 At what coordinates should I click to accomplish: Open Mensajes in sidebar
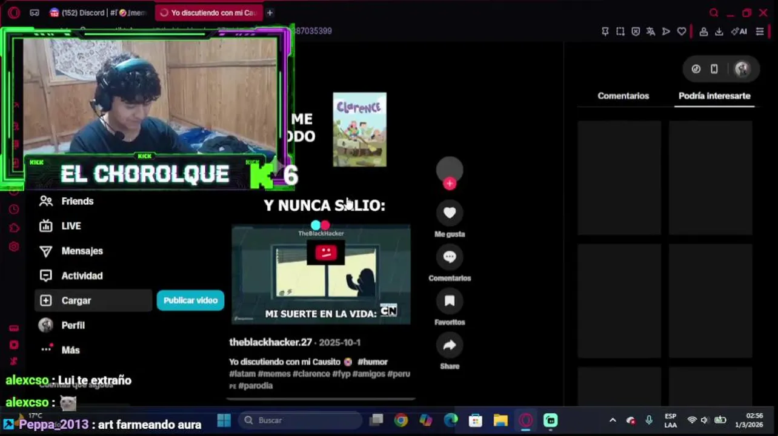82,251
